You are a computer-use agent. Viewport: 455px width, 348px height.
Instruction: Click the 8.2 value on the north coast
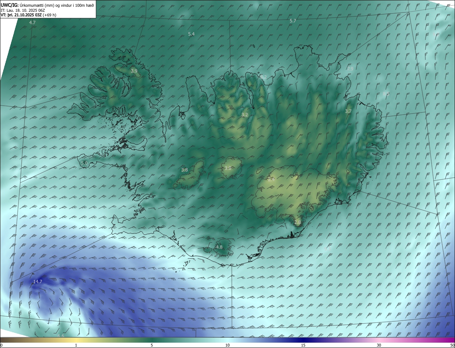pyautogui.click(x=263, y=77)
